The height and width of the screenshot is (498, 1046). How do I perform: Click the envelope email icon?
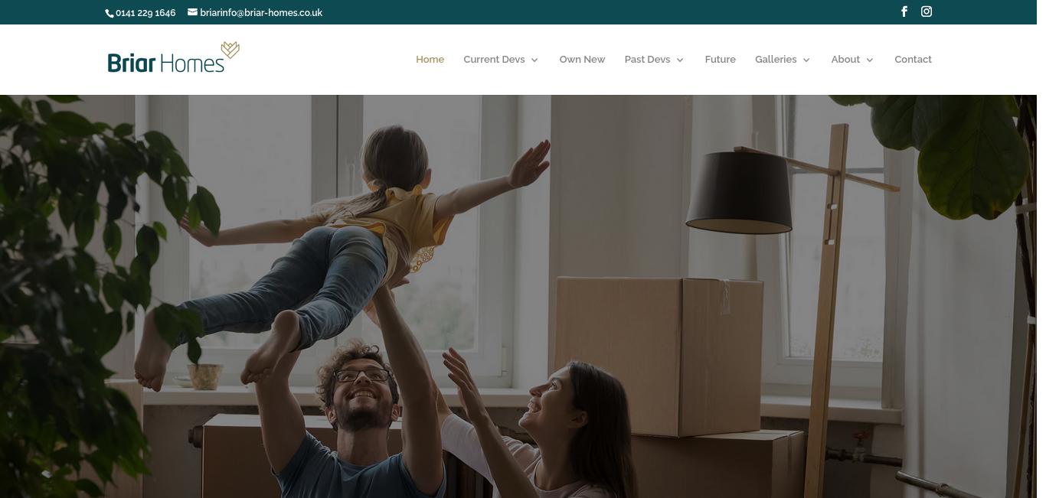pos(192,12)
